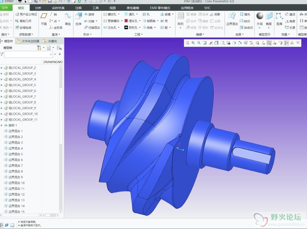Expand 旋转 1 feature in model tree
Screen dimensions: 307x229
[x=2, y=125]
